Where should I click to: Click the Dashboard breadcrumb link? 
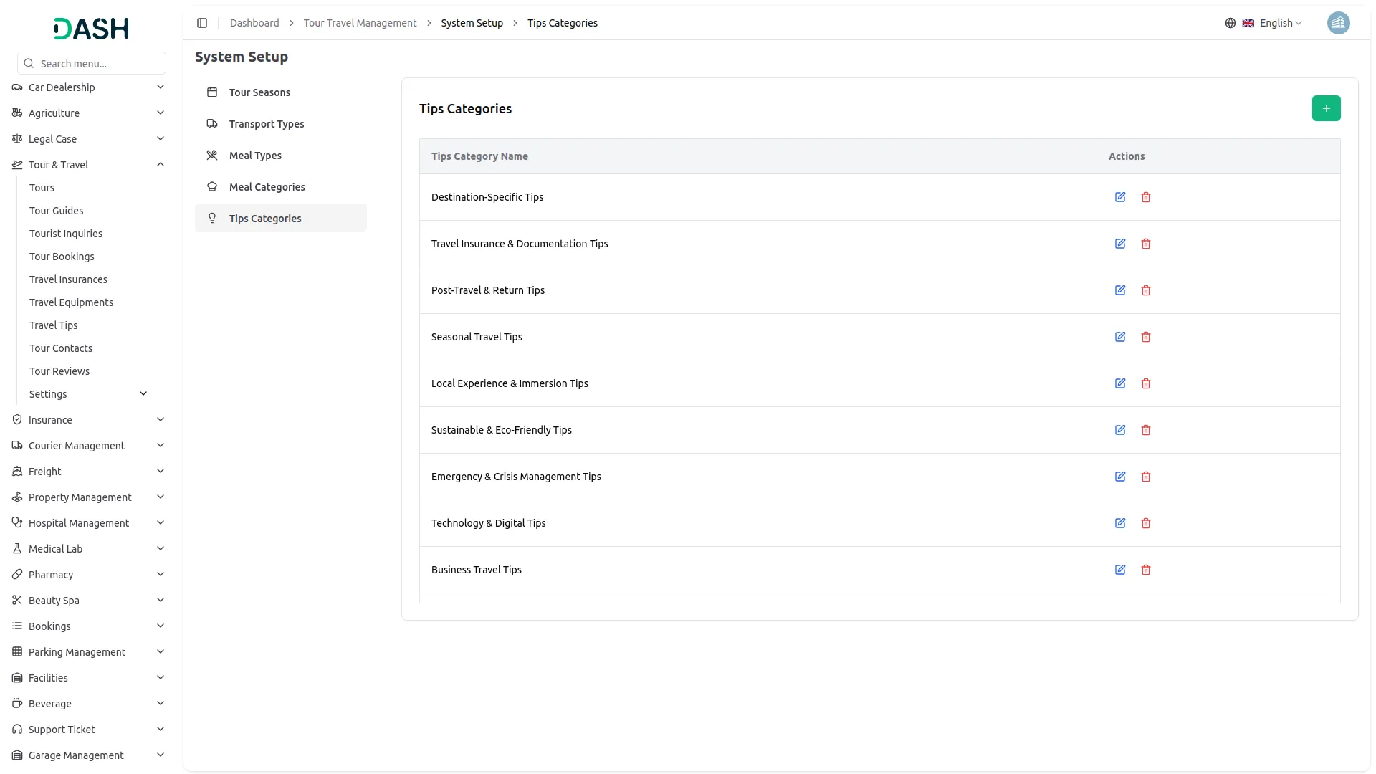(x=254, y=23)
